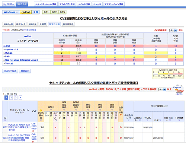Click redhat row 業務妨害 count 15
Viewport: 186px width, 143px height.
[134, 46]
